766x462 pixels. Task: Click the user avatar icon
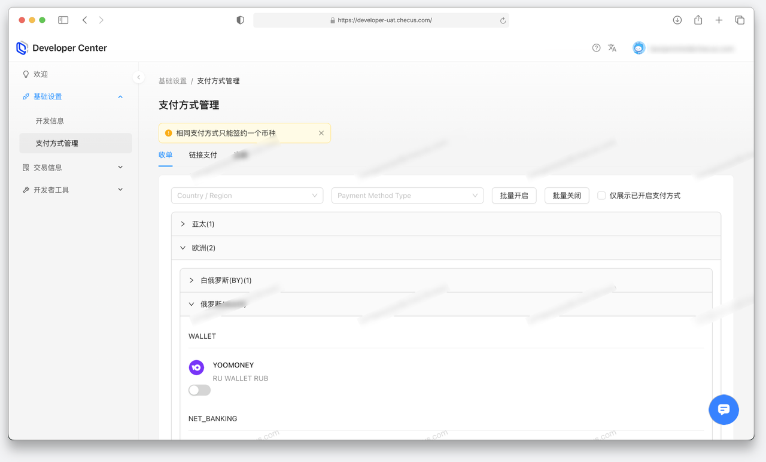[639, 48]
